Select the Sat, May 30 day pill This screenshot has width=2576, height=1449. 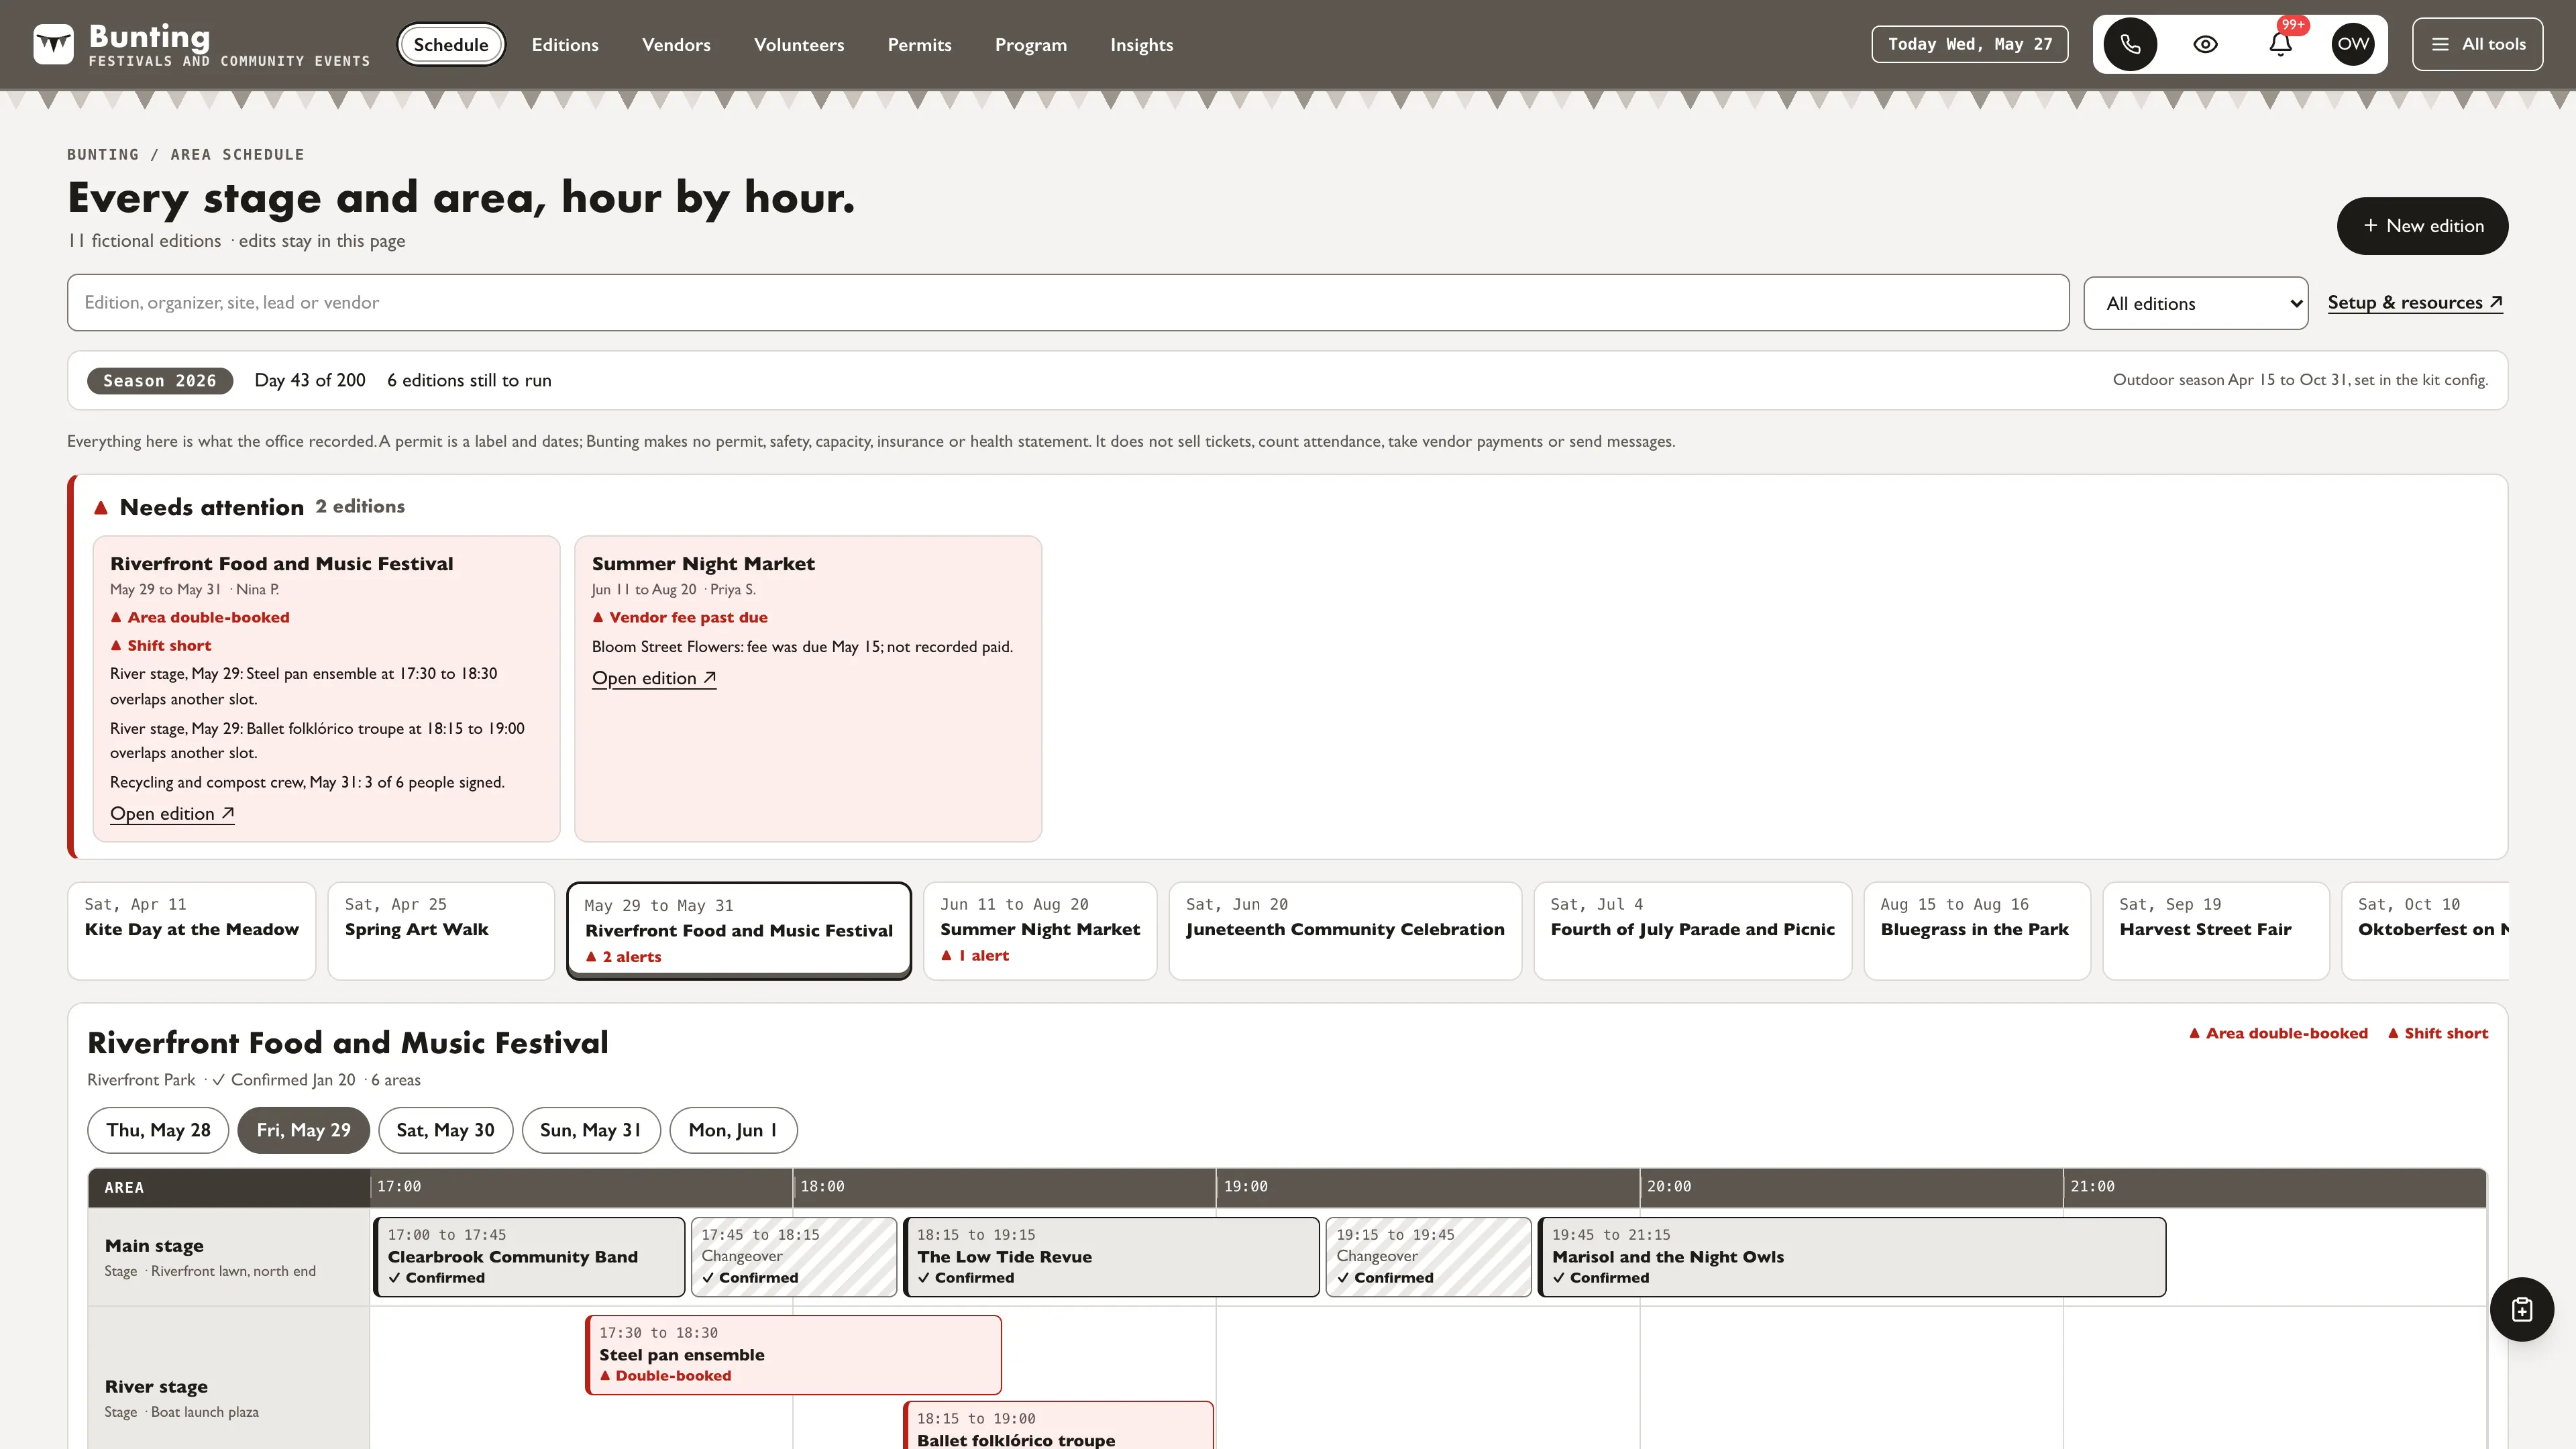point(445,1130)
